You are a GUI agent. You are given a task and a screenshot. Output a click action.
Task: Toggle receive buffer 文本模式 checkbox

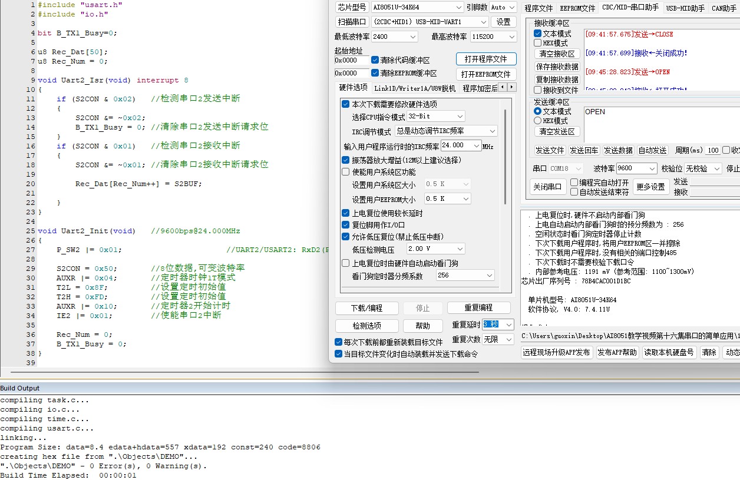coord(537,34)
